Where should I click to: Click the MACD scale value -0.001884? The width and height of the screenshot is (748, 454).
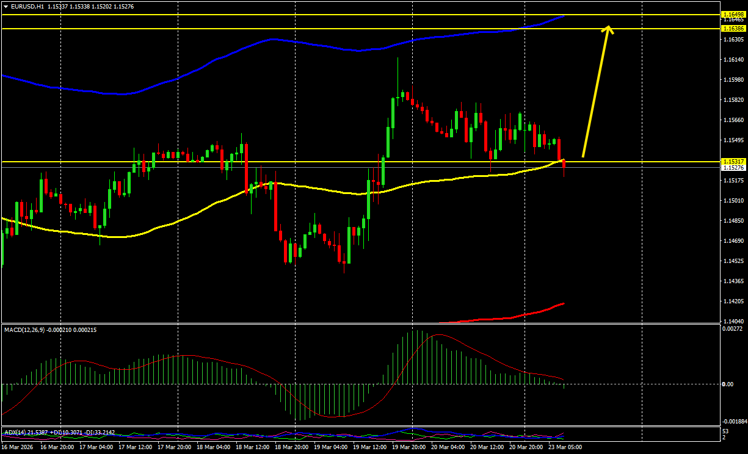coord(734,422)
